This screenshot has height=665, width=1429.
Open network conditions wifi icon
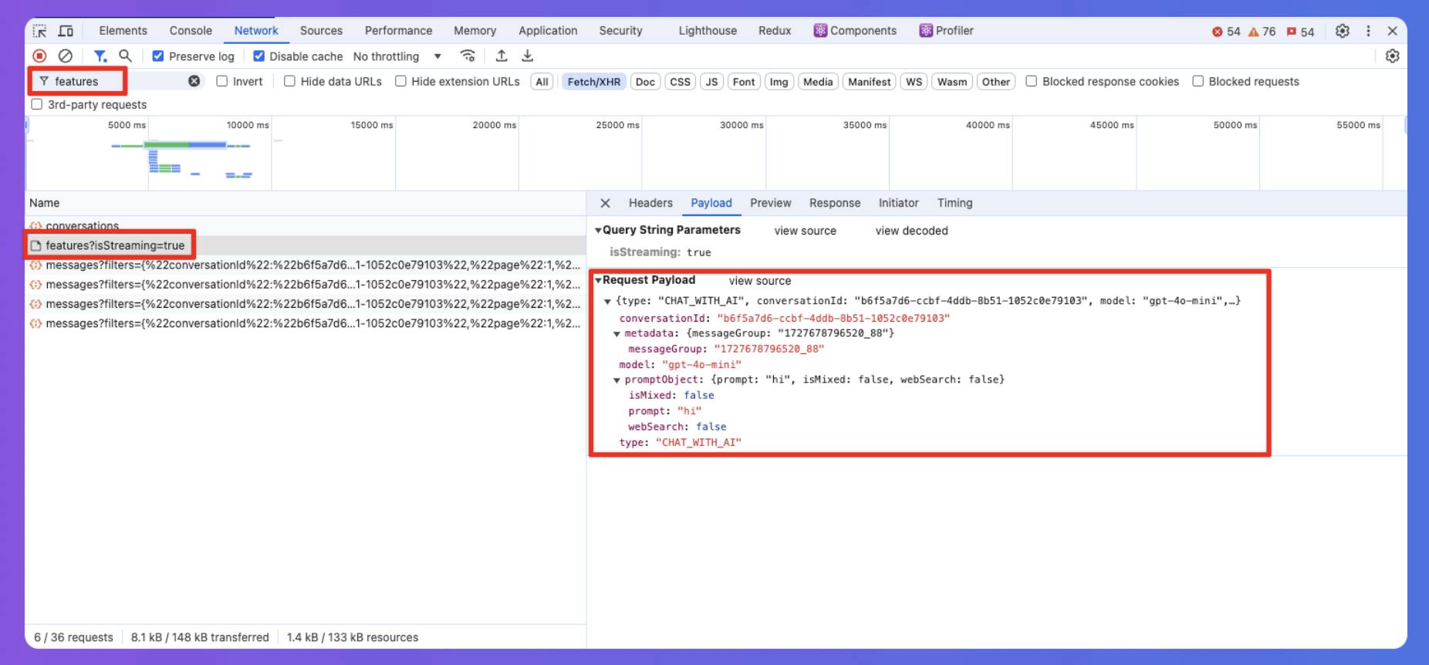[x=468, y=56]
